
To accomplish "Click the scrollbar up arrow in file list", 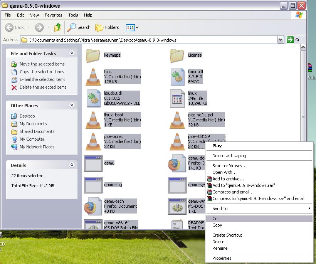I will (303, 47).
